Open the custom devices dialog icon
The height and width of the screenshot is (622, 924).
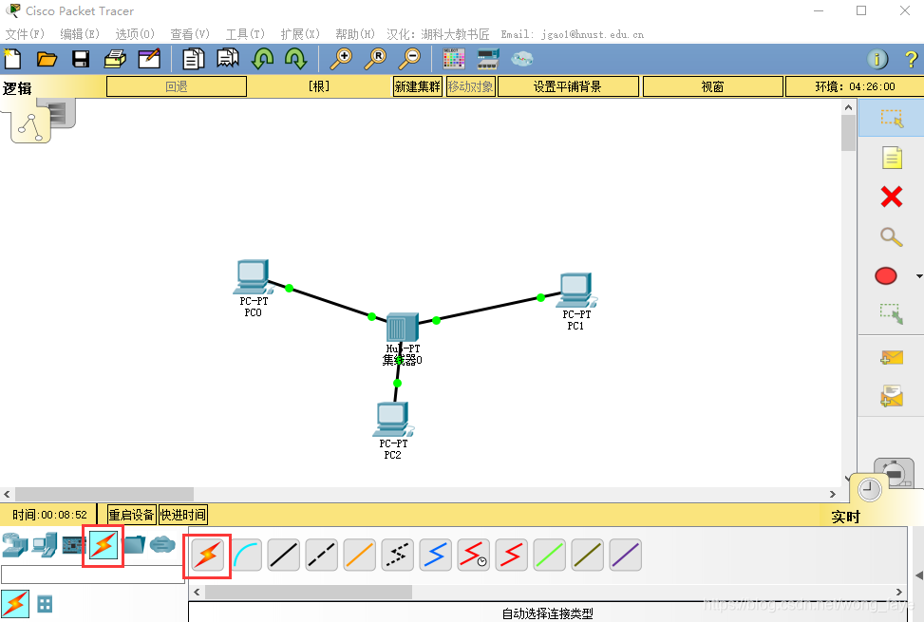pos(488,59)
